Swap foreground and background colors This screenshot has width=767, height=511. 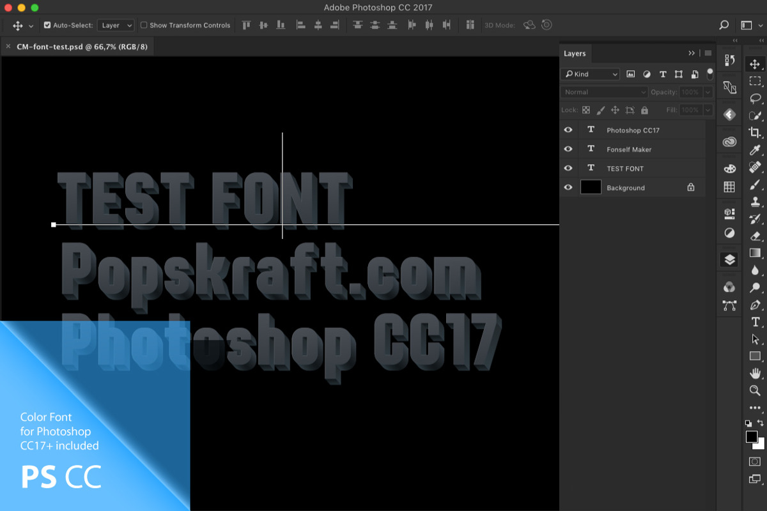[x=761, y=423]
